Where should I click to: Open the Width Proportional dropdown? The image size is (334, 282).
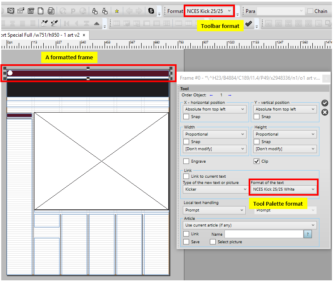(x=214, y=134)
